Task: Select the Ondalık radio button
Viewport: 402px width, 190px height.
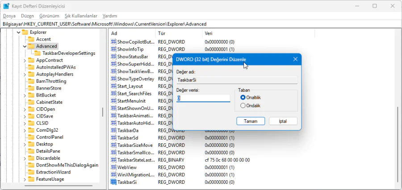Action: 243,105
